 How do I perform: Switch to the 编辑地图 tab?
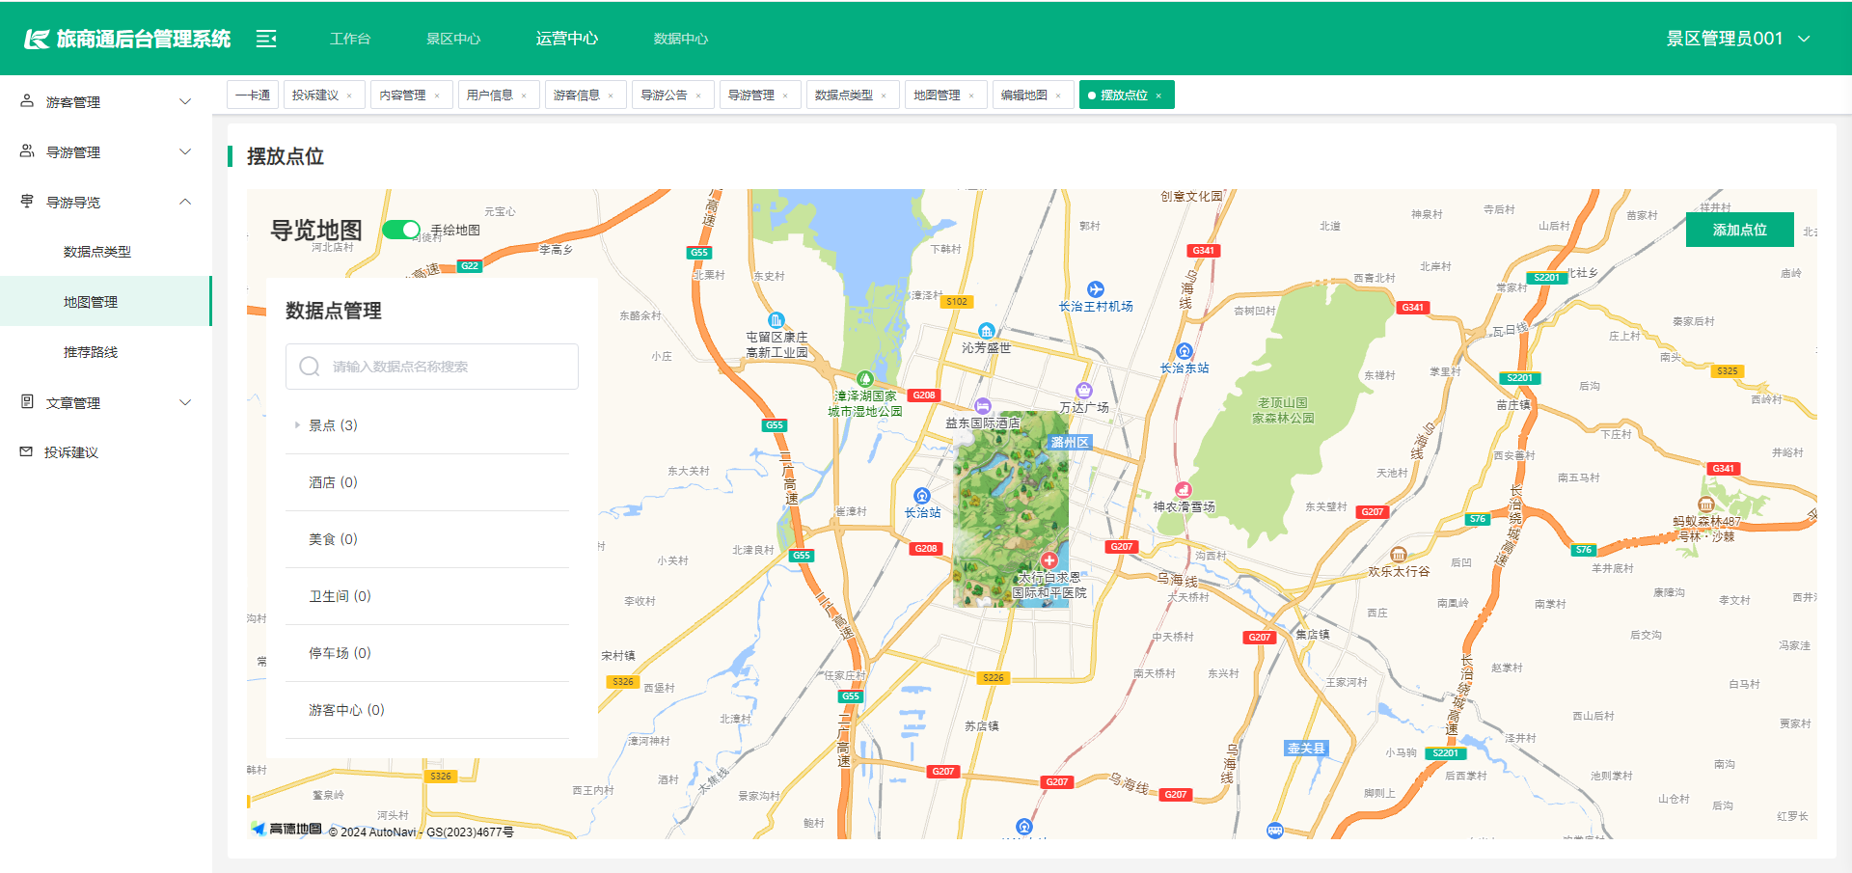1032,95
